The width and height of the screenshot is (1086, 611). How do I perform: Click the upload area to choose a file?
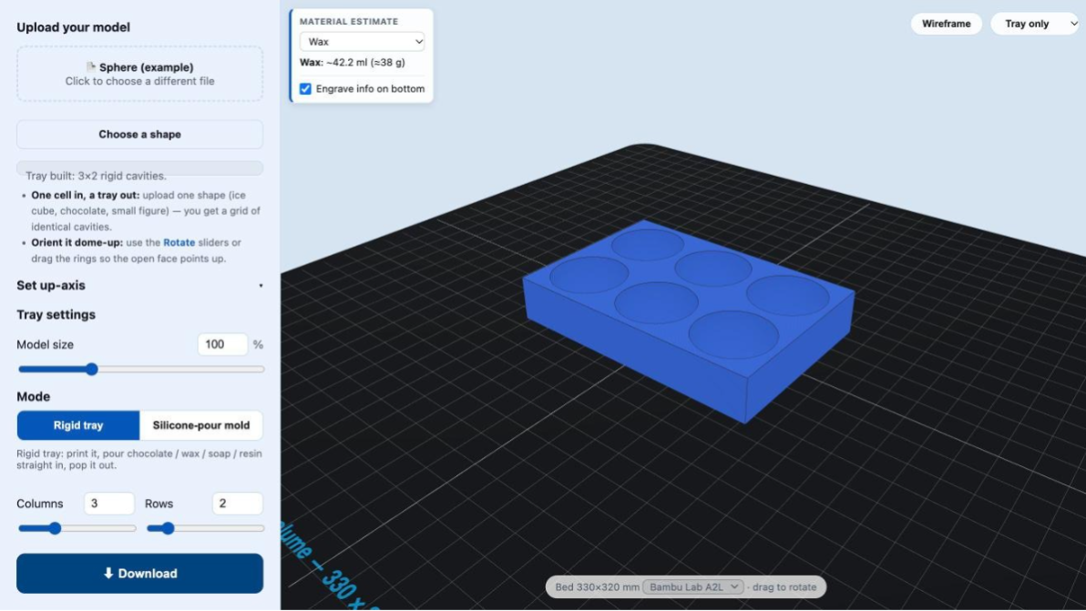tap(140, 74)
